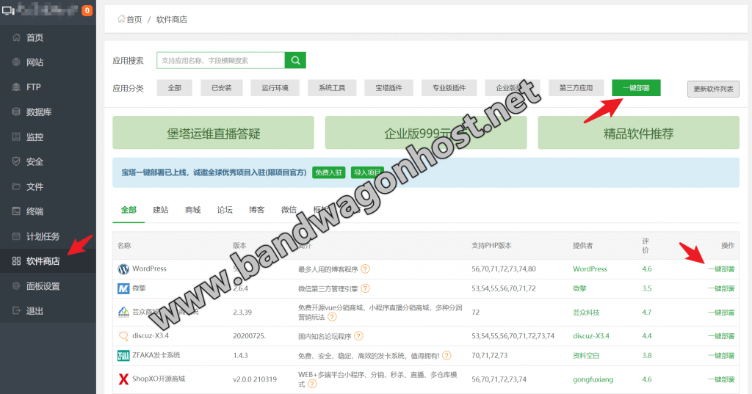The width and height of the screenshot is (752, 394).
Task: Click 一键部署 in the discuz-X3.4 row
Action: coord(721,336)
